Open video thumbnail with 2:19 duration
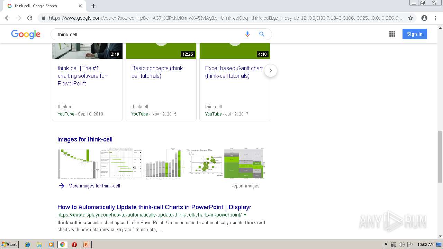Image resolution: width=443 pixels, height=249 pixels. tap(87, 51)
